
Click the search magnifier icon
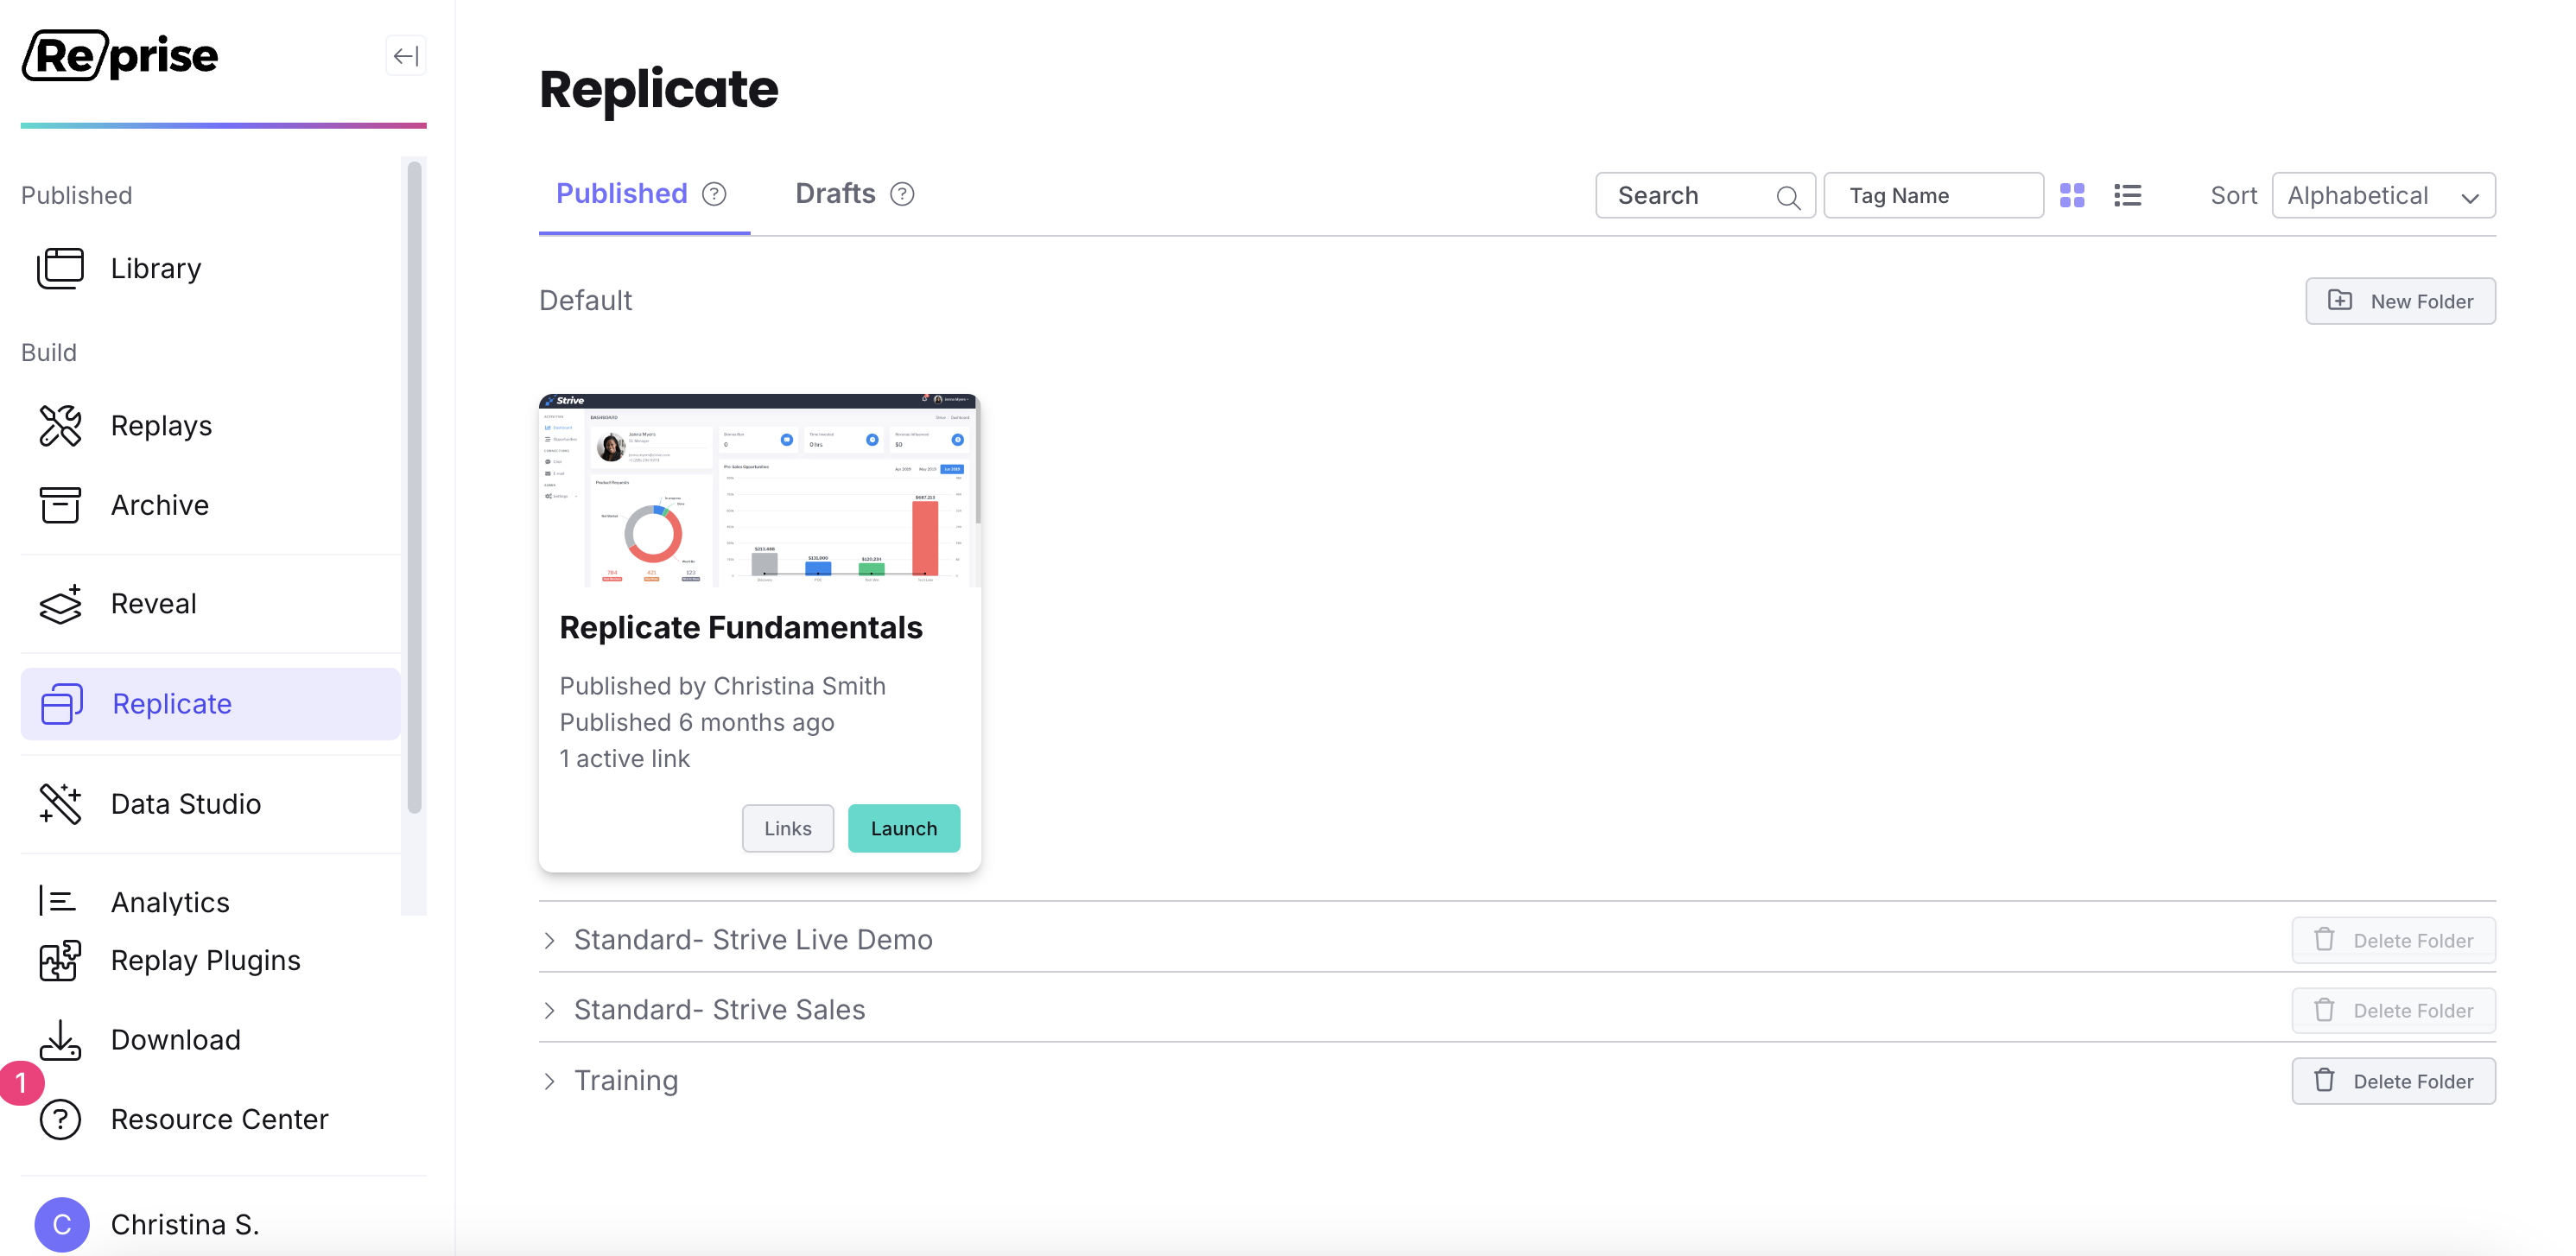(1788, 197)
